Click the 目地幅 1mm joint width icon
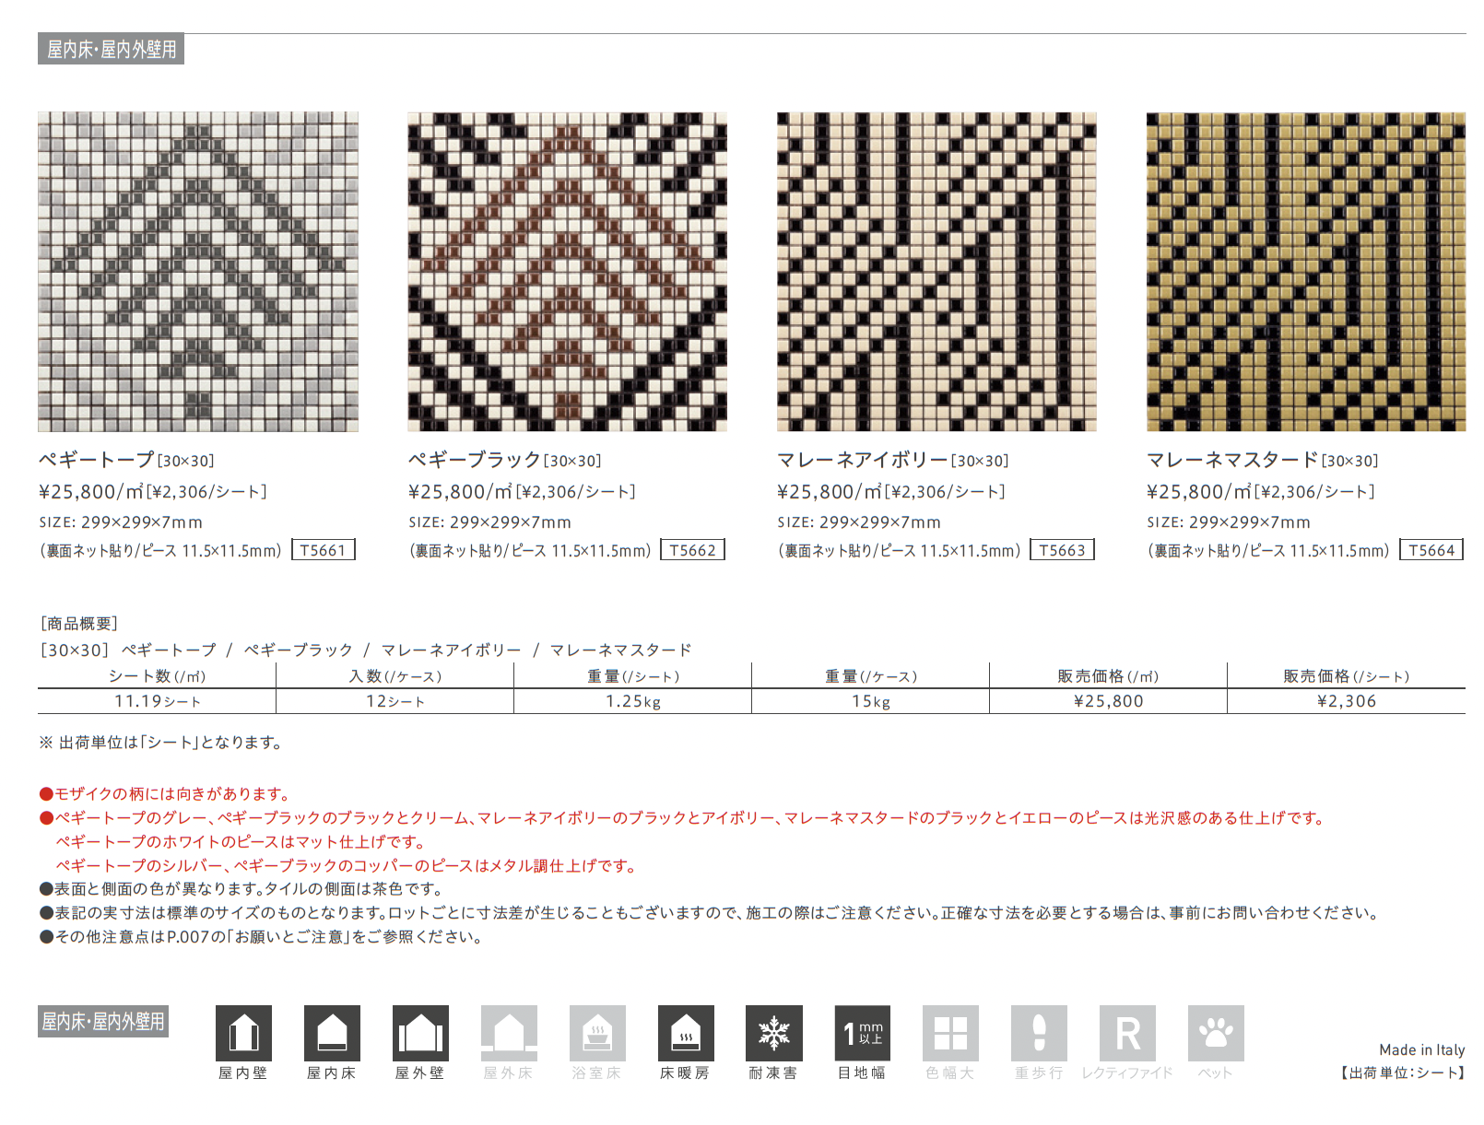This screenshot has width=1484, height=1125. click(863, 1033)
